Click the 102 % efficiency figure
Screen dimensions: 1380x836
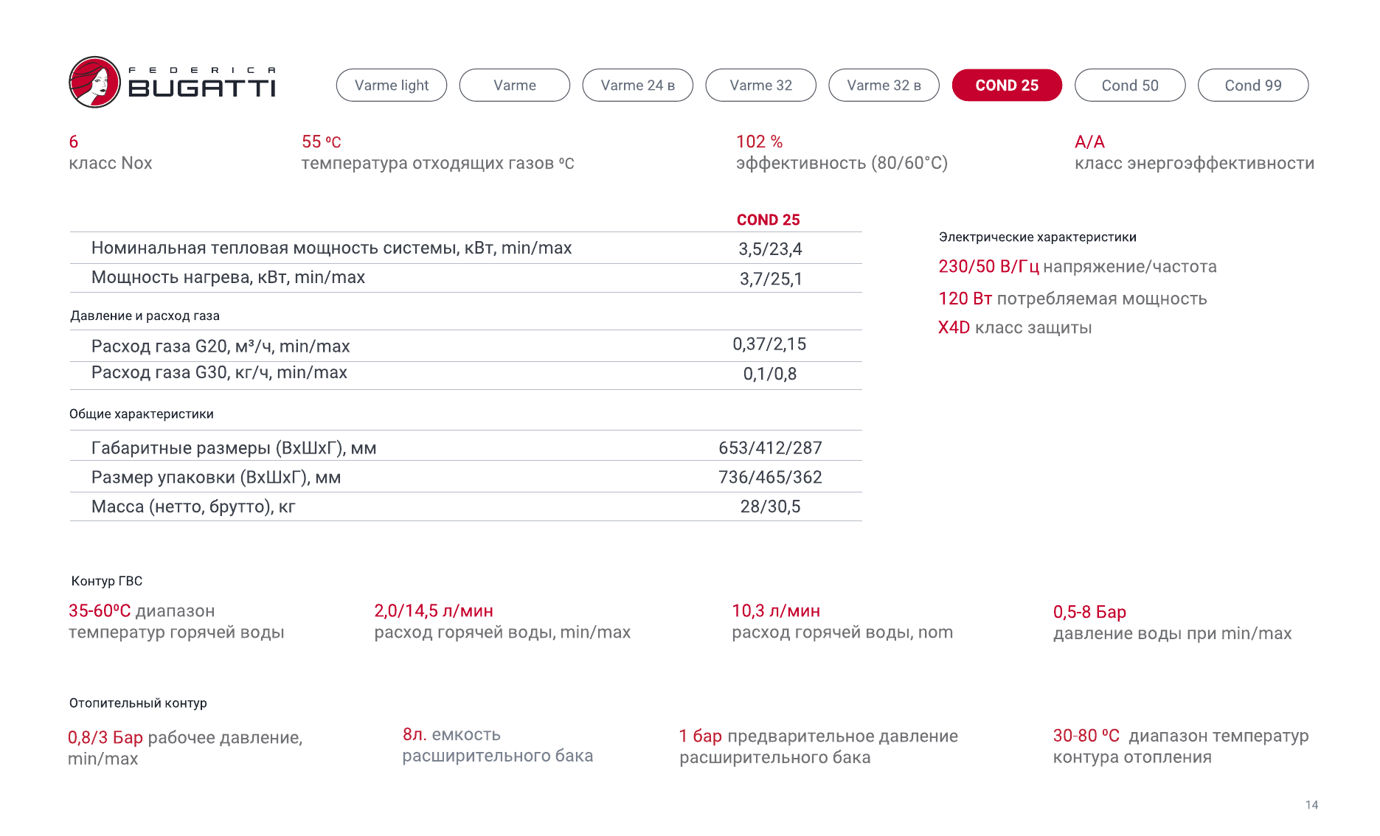tap(759, 142)
